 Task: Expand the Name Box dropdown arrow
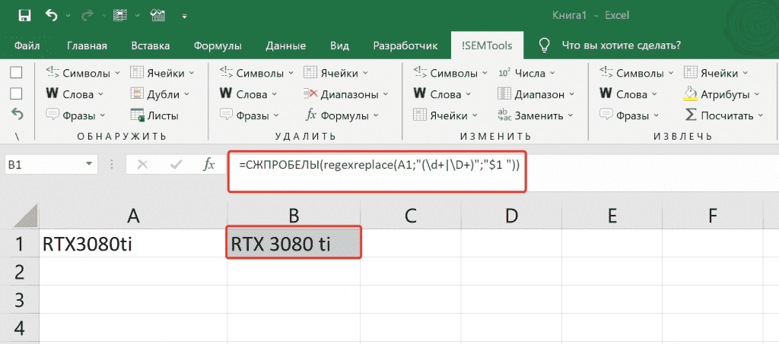pos(91,164)
